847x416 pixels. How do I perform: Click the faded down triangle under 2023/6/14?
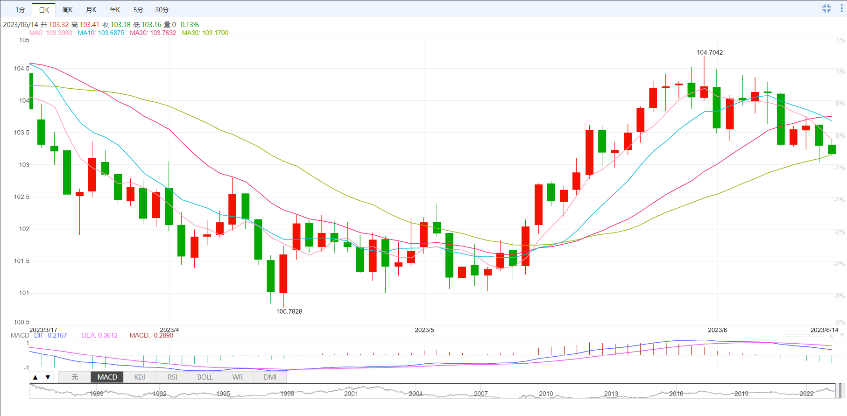coord(842,335)
